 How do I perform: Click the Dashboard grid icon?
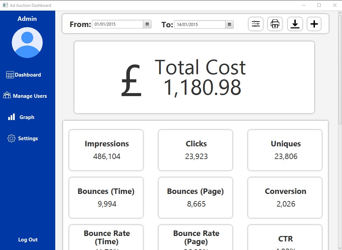[x=10, y=75]
